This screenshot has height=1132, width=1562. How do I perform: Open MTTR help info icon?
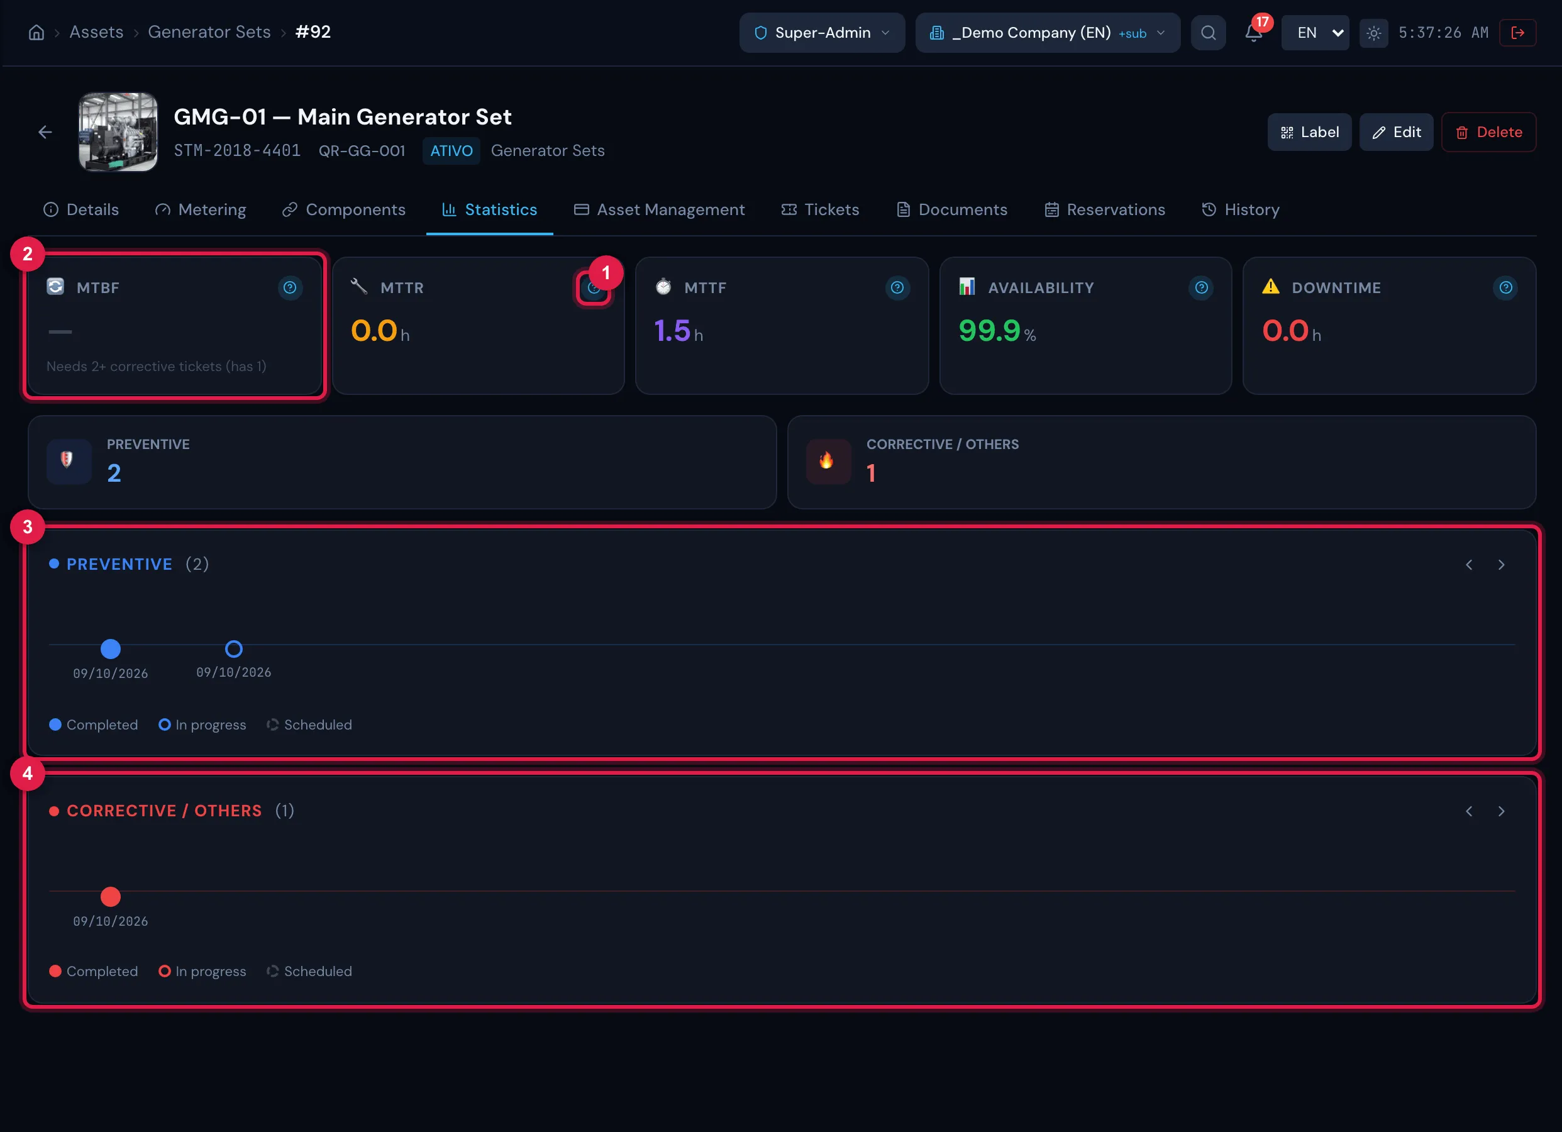point(594,288)
